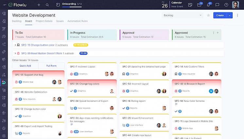Open the arrow dropdown beside Create button

230,15
